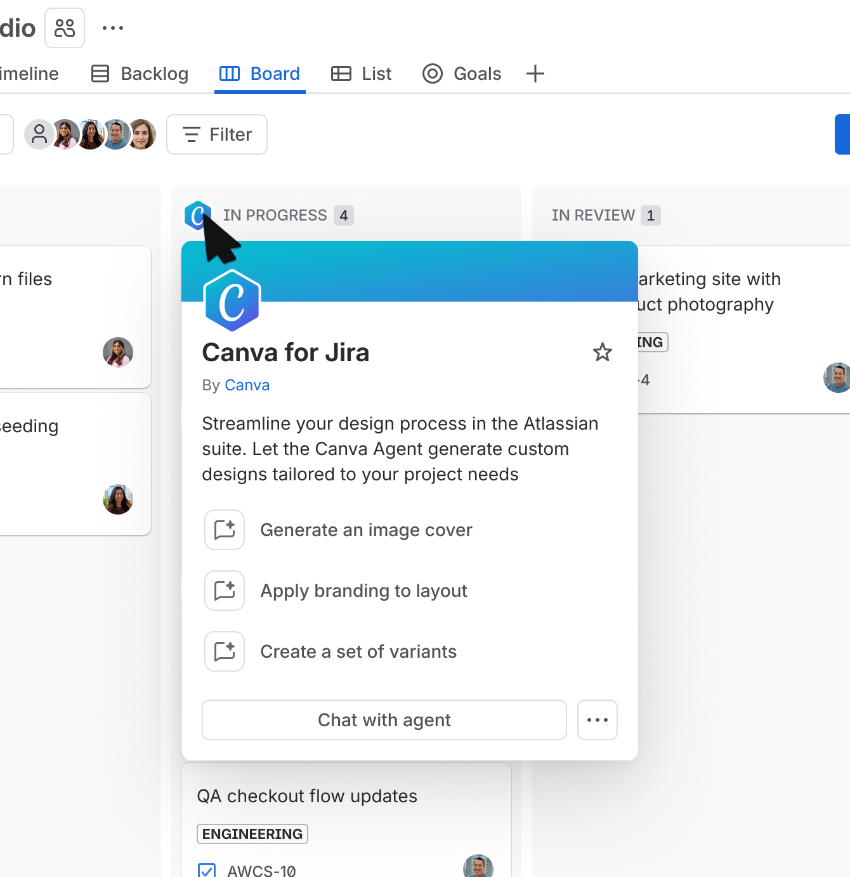
Task: Click the AWCS-10 task type checkbox icon
Action: 207,870
